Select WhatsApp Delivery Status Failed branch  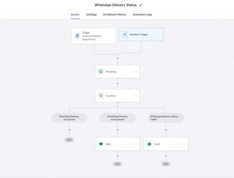point(166,118)
